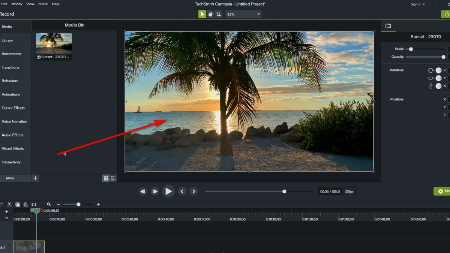Open the Animations tab
This screenshot has width=450, height=253.
[15, 94]
